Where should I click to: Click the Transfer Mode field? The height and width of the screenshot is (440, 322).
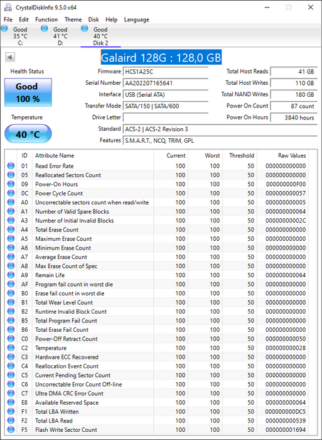coord(166,106)
